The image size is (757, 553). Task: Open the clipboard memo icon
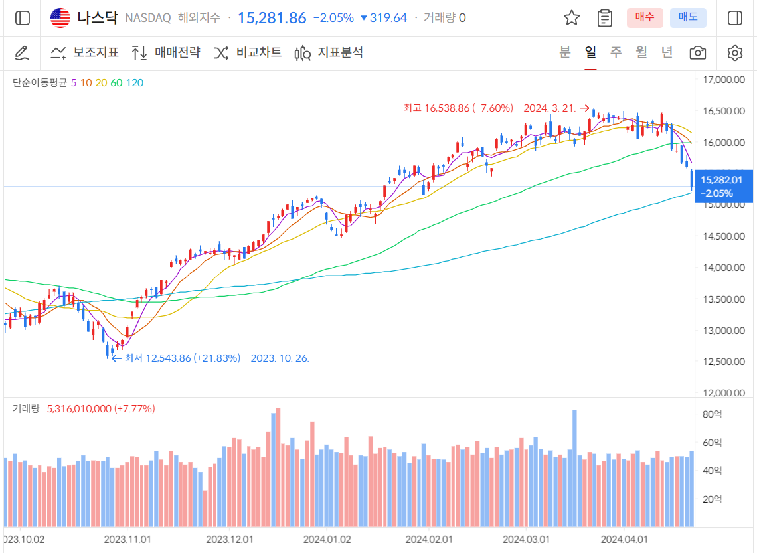pyautogui.click(x=604, y=18)
